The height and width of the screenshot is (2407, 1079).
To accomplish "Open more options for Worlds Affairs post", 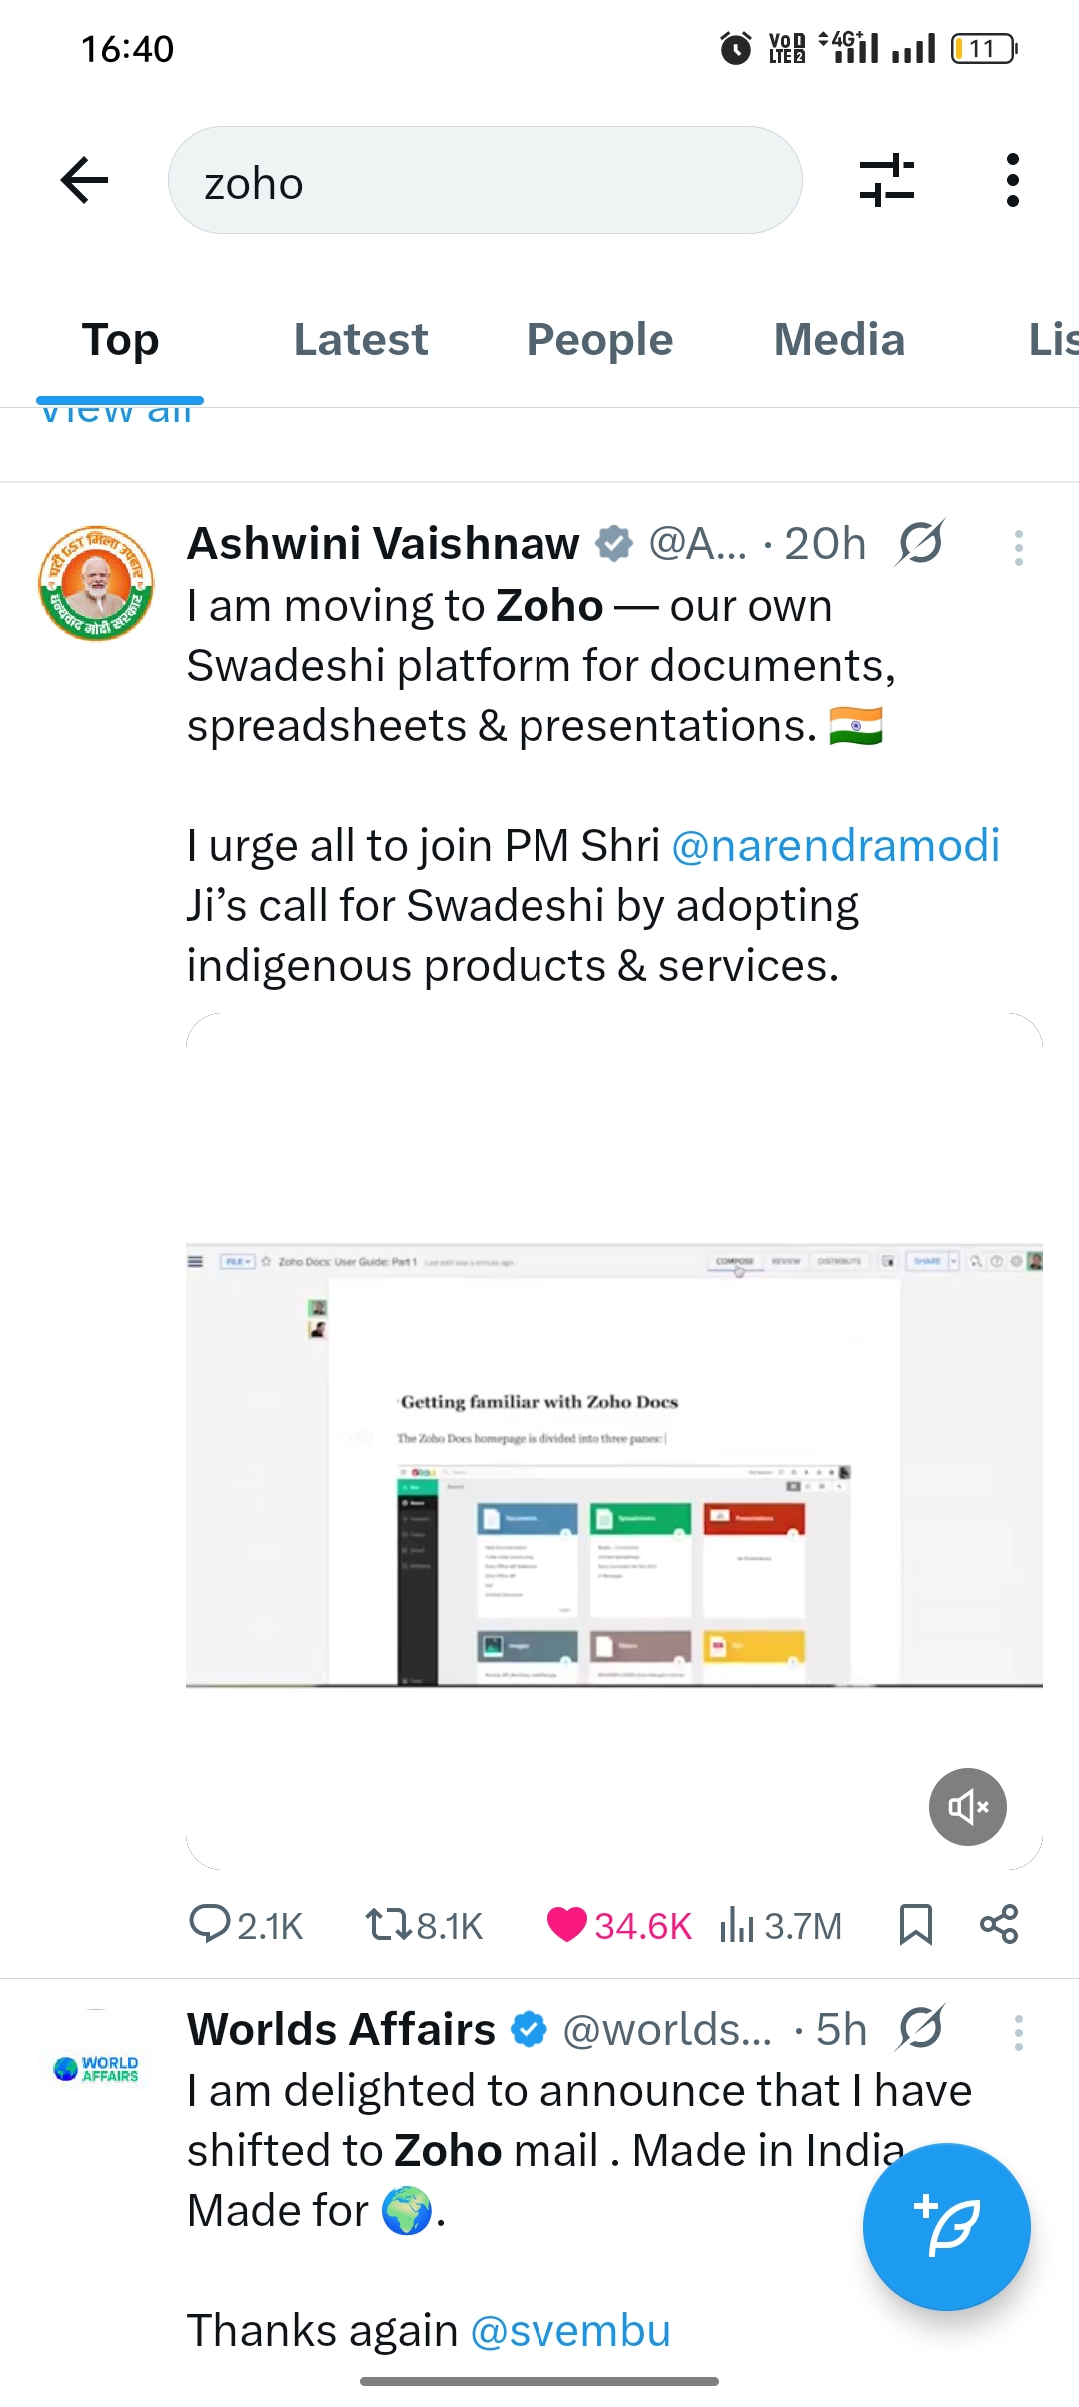I will click(x=1018, y=2033).
